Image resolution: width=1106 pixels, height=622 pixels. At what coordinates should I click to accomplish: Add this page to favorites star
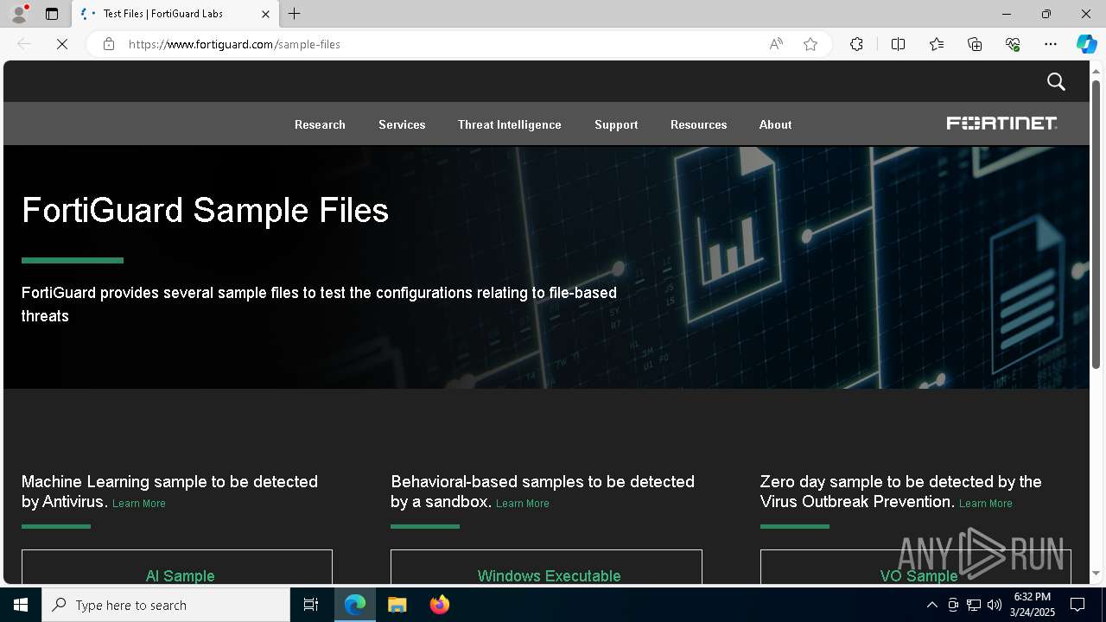point(810,44)
